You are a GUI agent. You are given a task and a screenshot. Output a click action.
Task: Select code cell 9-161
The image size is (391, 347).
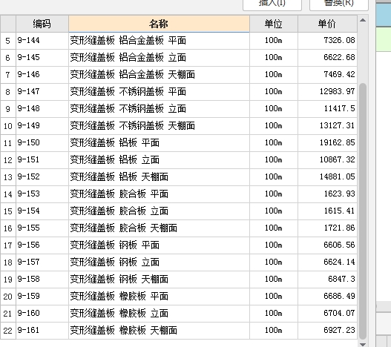(42, 331)
